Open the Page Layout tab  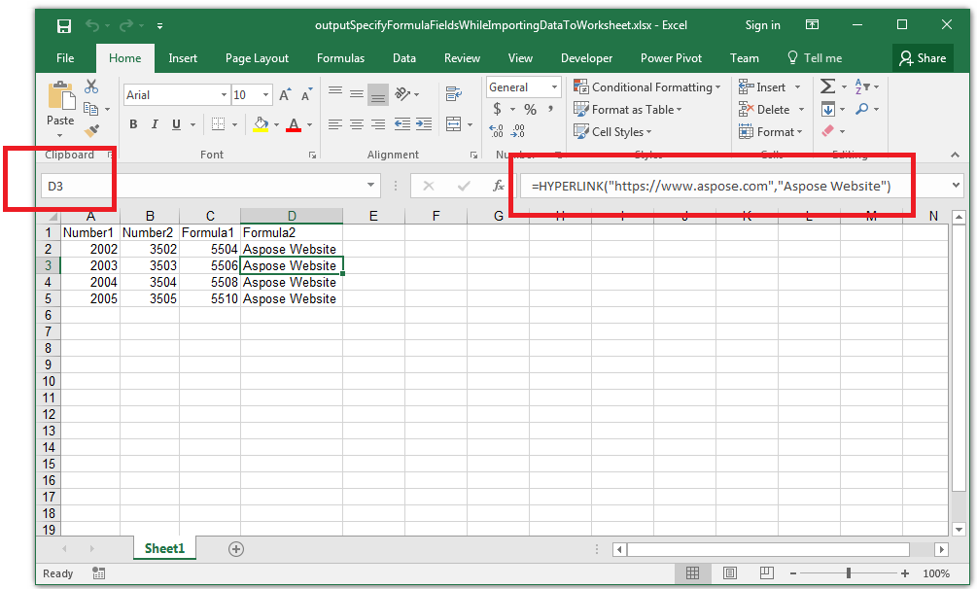point(257,58)
